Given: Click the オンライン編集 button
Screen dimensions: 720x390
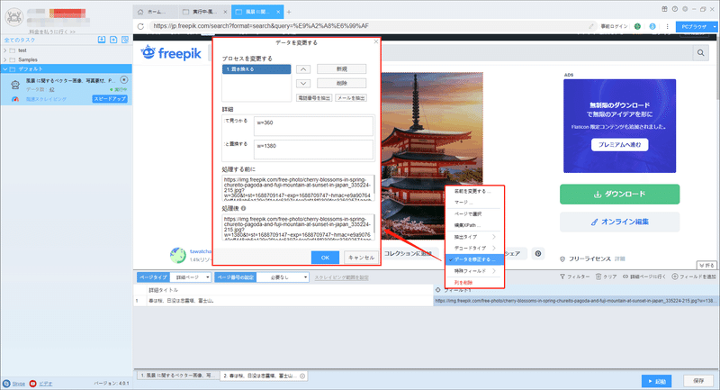Looking at the screenshot, I should coord(619,222).
